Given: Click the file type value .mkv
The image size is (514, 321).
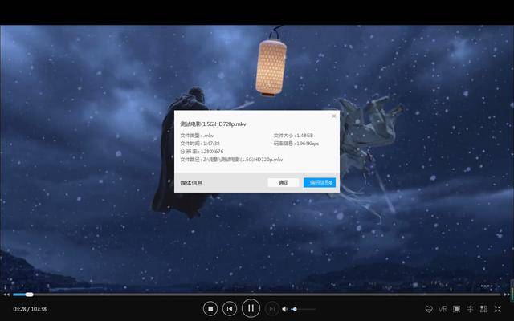Looking at the screenshot, I should (209, 136).
